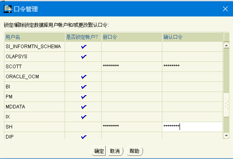The image size is (233, 159).
Task: Toggle lock checkmark for IX
Action: tap(84, 117)
